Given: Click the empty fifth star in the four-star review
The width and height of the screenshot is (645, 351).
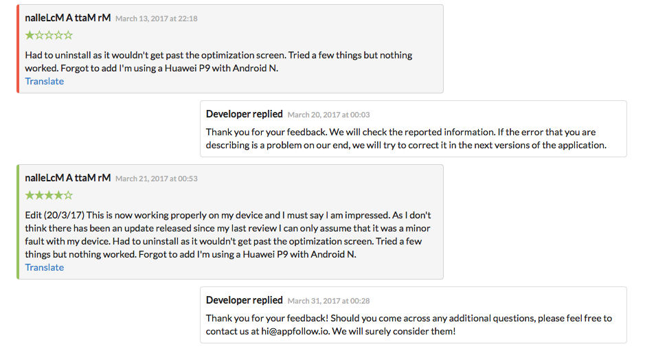Looking at the screenshot, I should coord(69,195).
